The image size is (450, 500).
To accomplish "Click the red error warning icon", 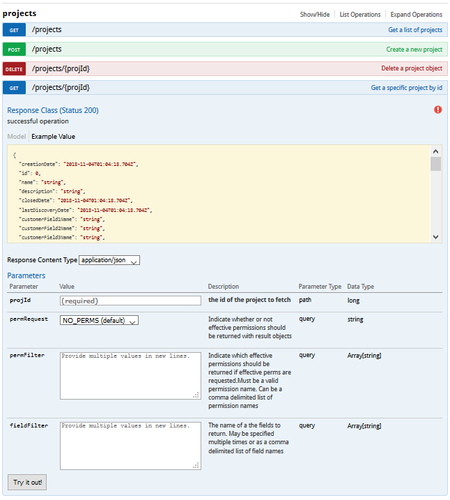I will (x=437, y=109).
